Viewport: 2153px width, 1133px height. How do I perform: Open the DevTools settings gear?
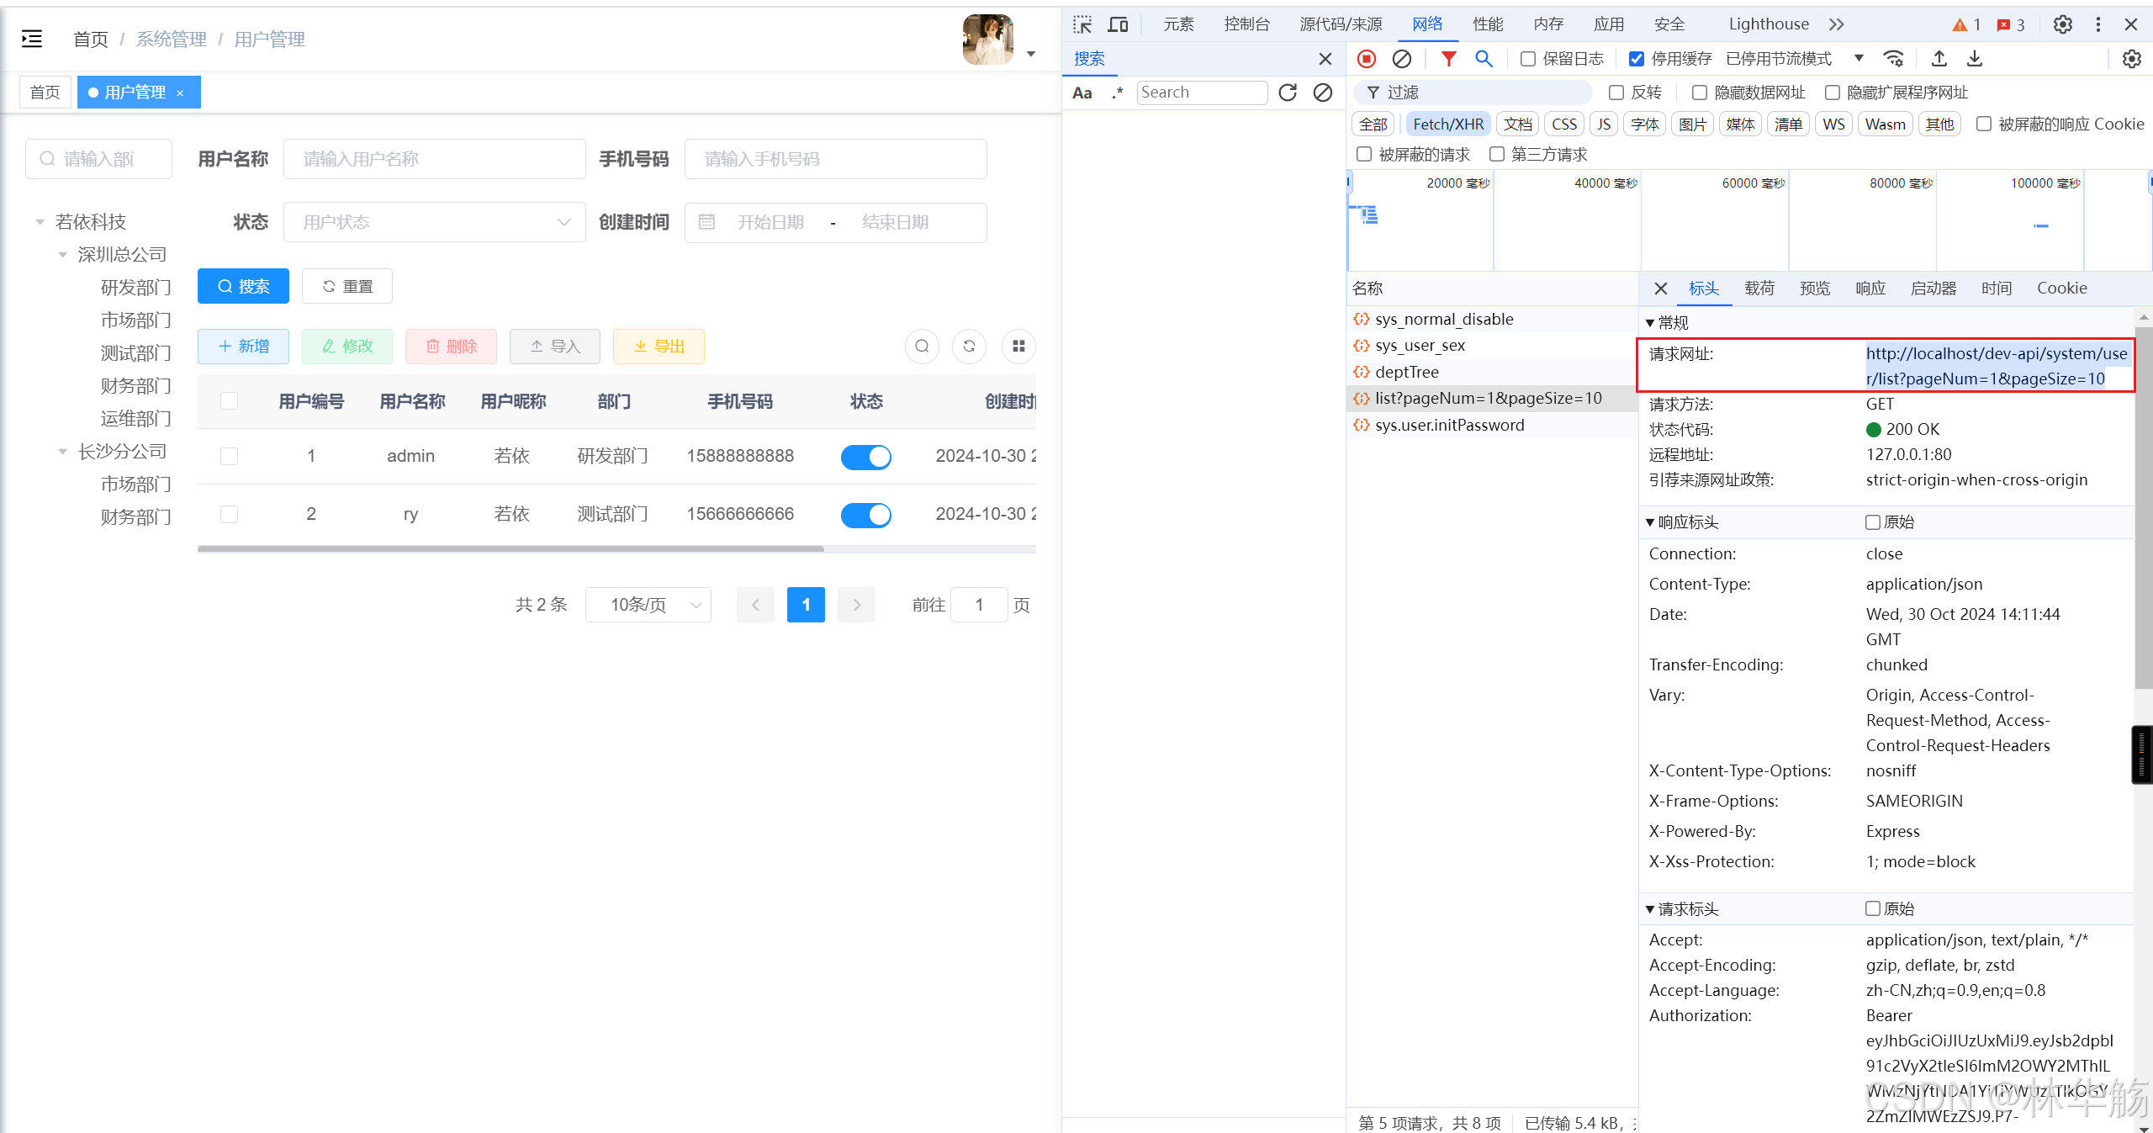point(2062,24)
